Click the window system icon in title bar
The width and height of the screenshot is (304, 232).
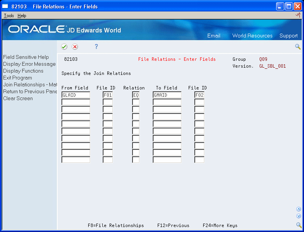(5, 6)
